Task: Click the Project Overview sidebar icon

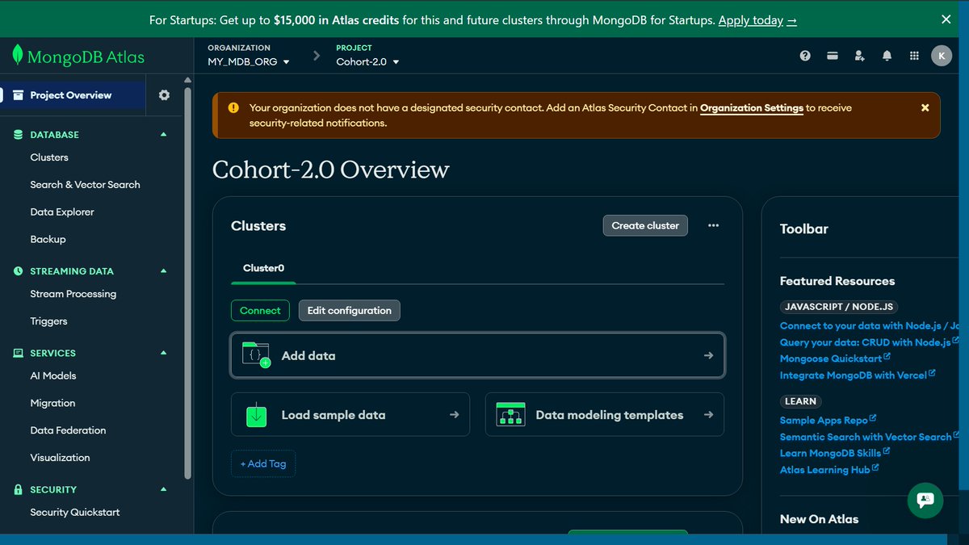Action: tap(18, 95)
